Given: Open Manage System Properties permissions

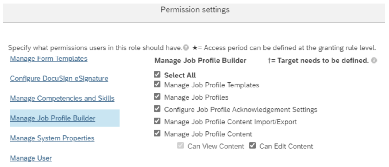Looking at the screenshot, I should point(52,138).
